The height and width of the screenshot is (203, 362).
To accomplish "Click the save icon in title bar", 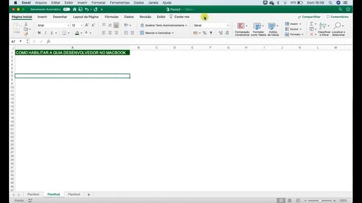I will pos(80,10).
